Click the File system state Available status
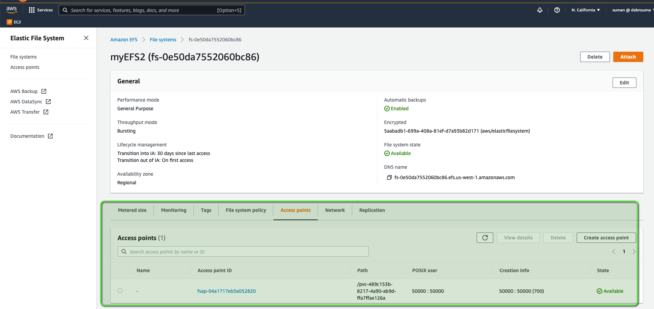This screenshot has width=654, height=309. (397, 153)
